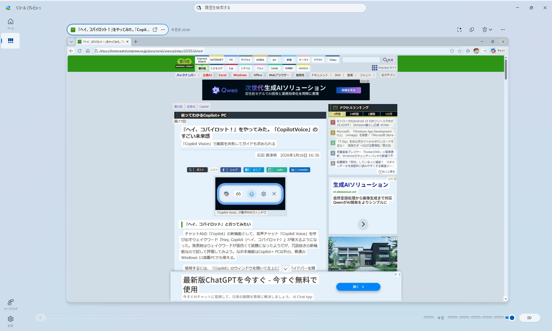The width and height of the screenshot is (552, 331).
Task: Open もっと見る under the access ranking
Action: coord(387,172)
